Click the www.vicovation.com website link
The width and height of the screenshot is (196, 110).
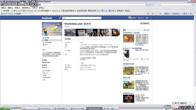88,69
